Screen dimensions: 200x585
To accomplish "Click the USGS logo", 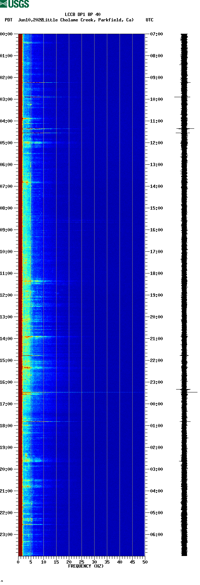I will click(x=14, y=4).
